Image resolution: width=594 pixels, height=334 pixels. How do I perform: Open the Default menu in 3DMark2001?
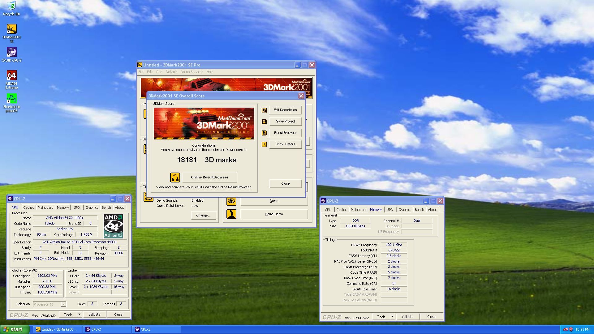pyautogui.click(x=171, y=72)
